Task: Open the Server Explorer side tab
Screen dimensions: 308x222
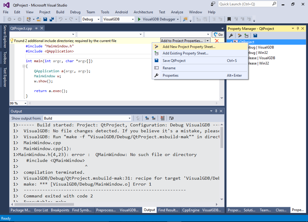Action: [x=5, y=36]
